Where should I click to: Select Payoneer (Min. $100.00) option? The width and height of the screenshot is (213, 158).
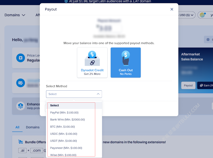click(74, 148)
